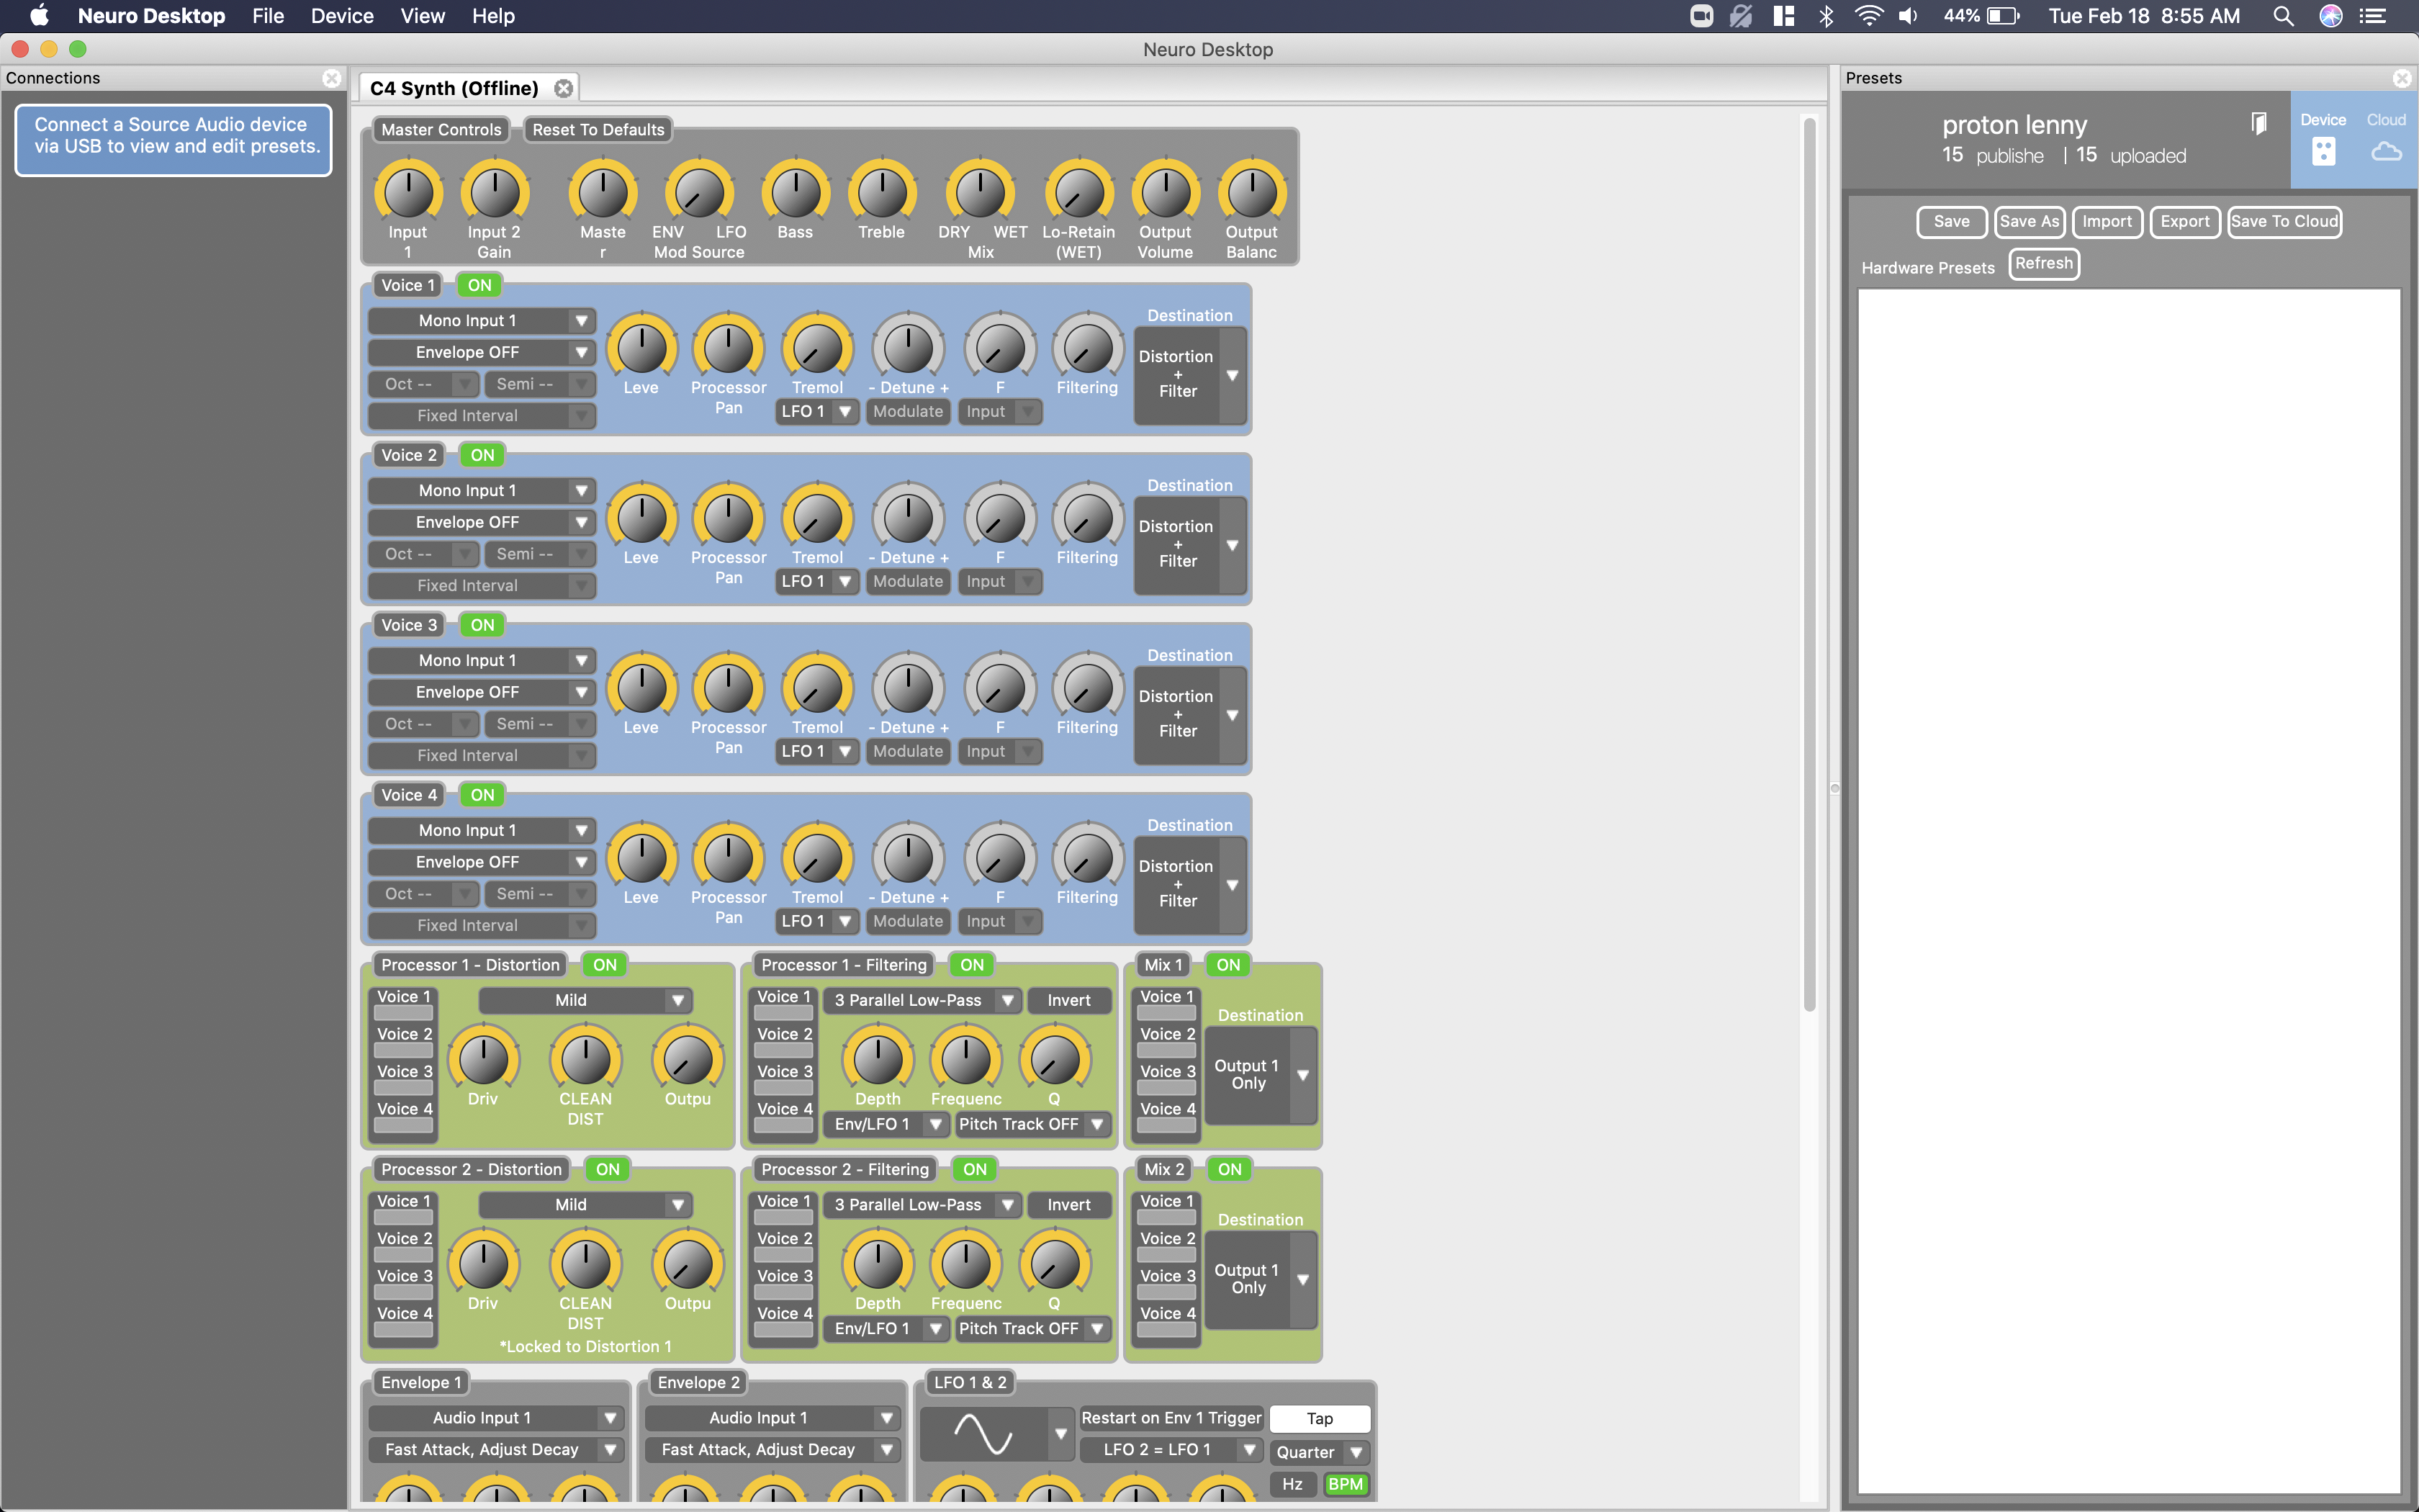Open the Device menu
2419x1512 pixels.
pos(342,16)
